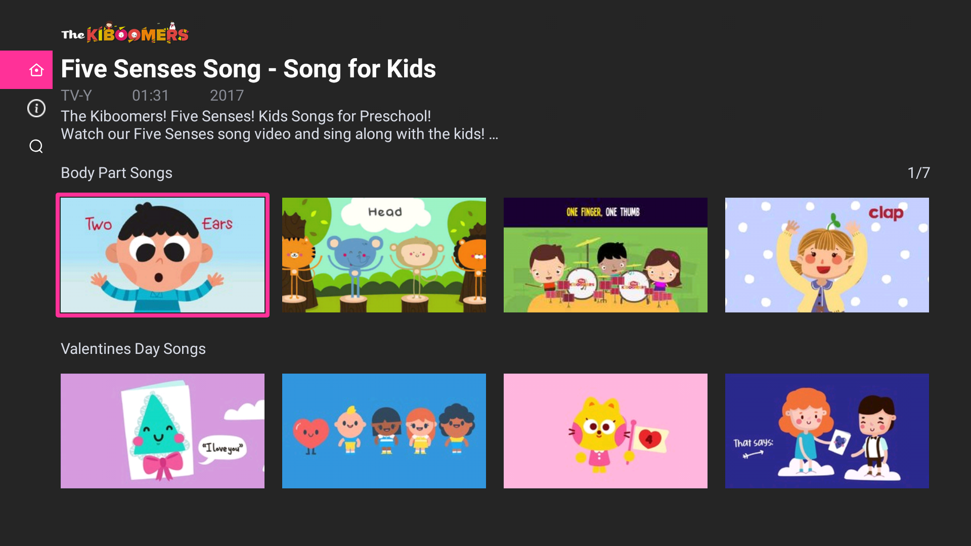
Task: Click the magnifier glass icon
Action: [x=36, y=146]
